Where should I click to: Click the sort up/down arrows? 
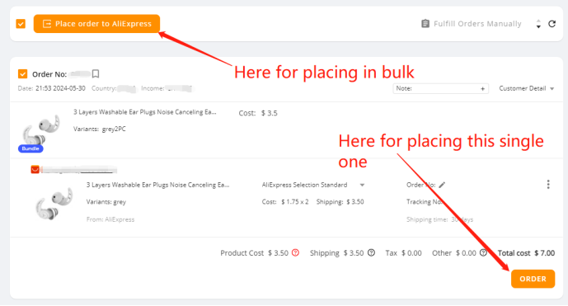538,24
